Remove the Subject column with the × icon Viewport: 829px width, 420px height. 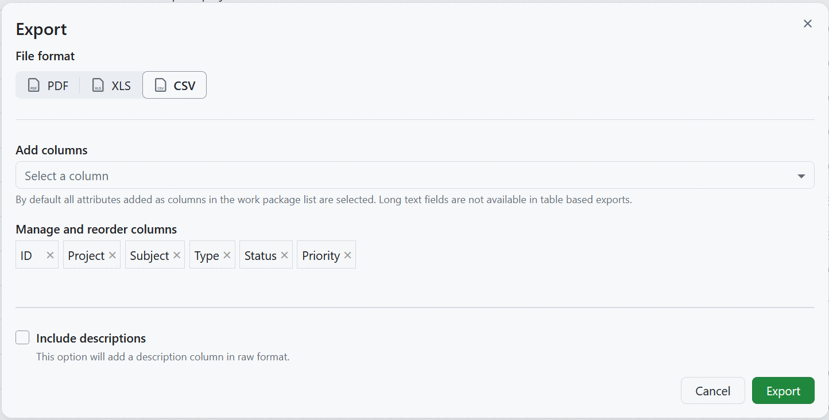(x=177, y=255)
